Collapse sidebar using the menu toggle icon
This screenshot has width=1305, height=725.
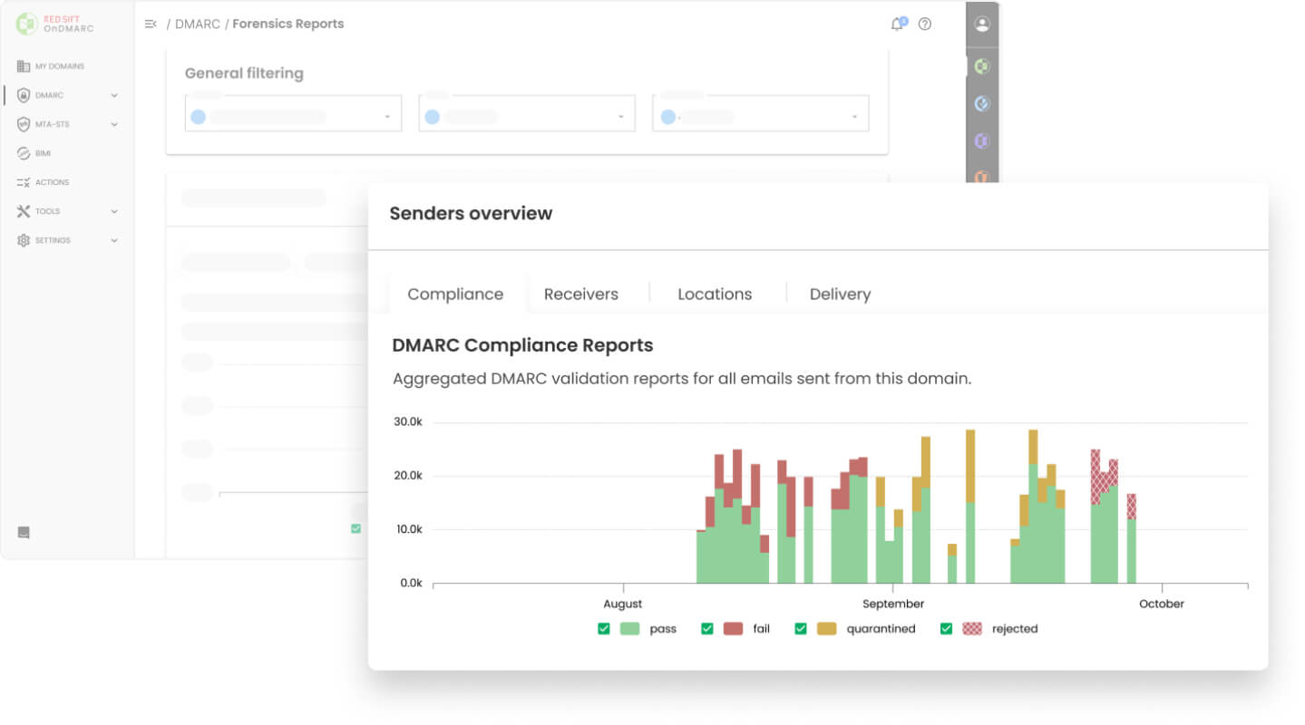(x=151, y=24)
